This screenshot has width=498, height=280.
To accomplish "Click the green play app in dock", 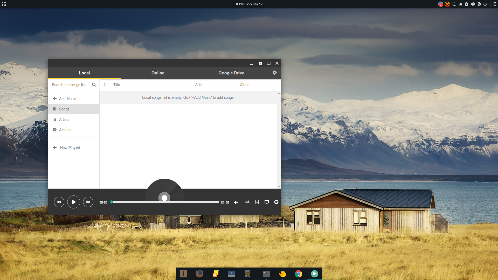I will tap(315, 274).
